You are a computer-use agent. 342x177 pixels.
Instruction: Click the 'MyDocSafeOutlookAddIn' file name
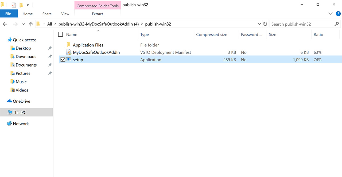click(x=96, y=52)
